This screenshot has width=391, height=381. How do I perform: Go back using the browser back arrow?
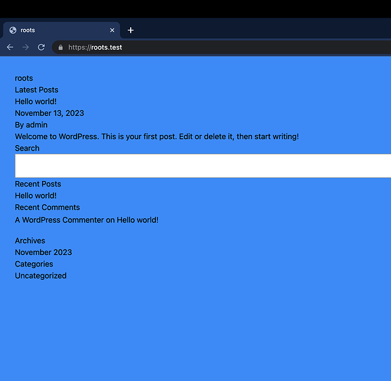point(10,47)
